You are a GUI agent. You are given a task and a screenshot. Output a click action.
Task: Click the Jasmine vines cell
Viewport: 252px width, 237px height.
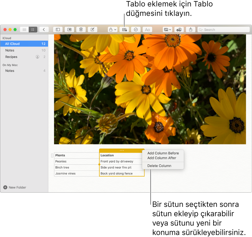point(77,174)
